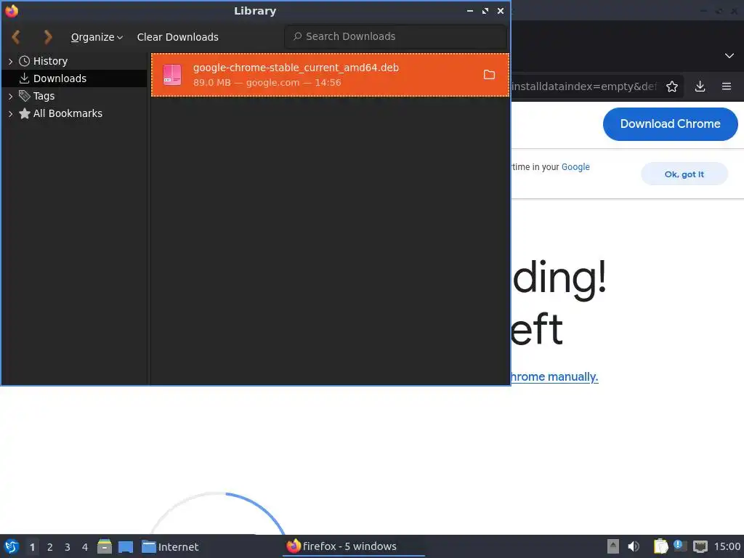
Task: Select History in the Library sidebar
Action: click(x=50, y=61)
